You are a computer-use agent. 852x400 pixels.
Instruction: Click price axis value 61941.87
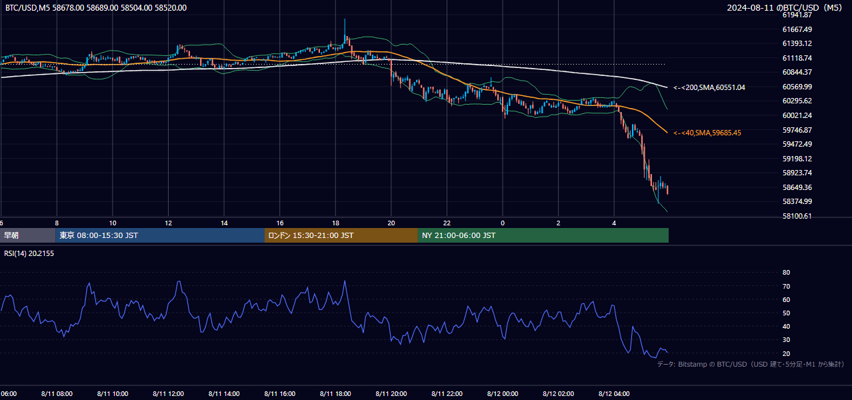point(797,15)
